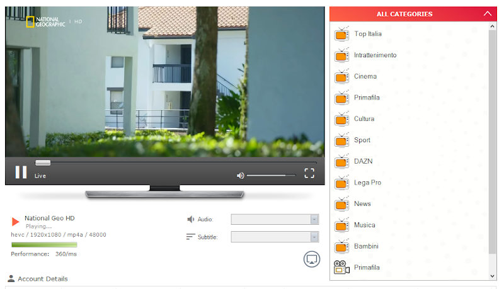Click the film camera icon beside Primafila

click(341, 267)
